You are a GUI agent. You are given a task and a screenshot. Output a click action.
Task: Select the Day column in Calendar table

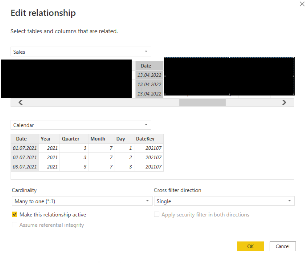click(x=124, y=139)
